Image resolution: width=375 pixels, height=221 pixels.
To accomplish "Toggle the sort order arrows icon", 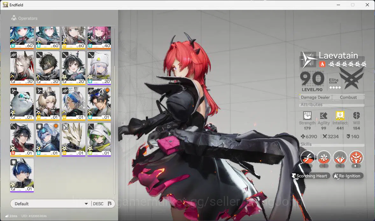I will tap(110, 204).
